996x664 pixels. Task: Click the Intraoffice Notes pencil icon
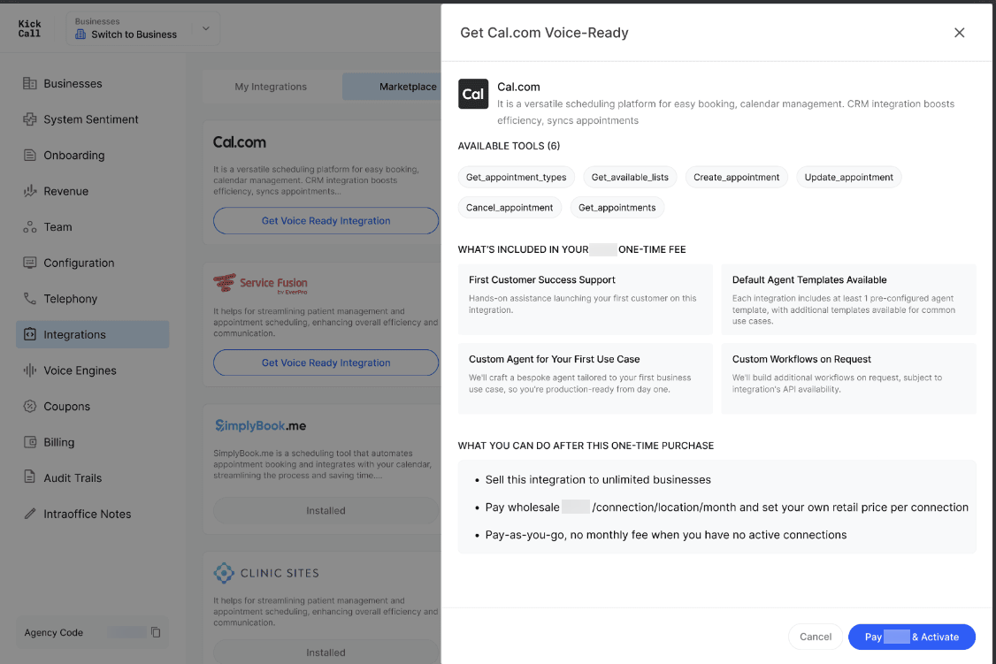tap(30, 514)
